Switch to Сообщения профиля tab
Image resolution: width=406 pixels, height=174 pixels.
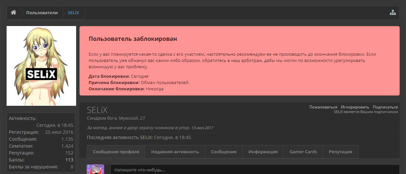coord(116,152)
